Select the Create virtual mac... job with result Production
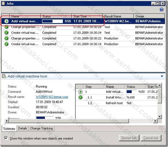This screenshot has height=147, width=168. pos(83,44)
